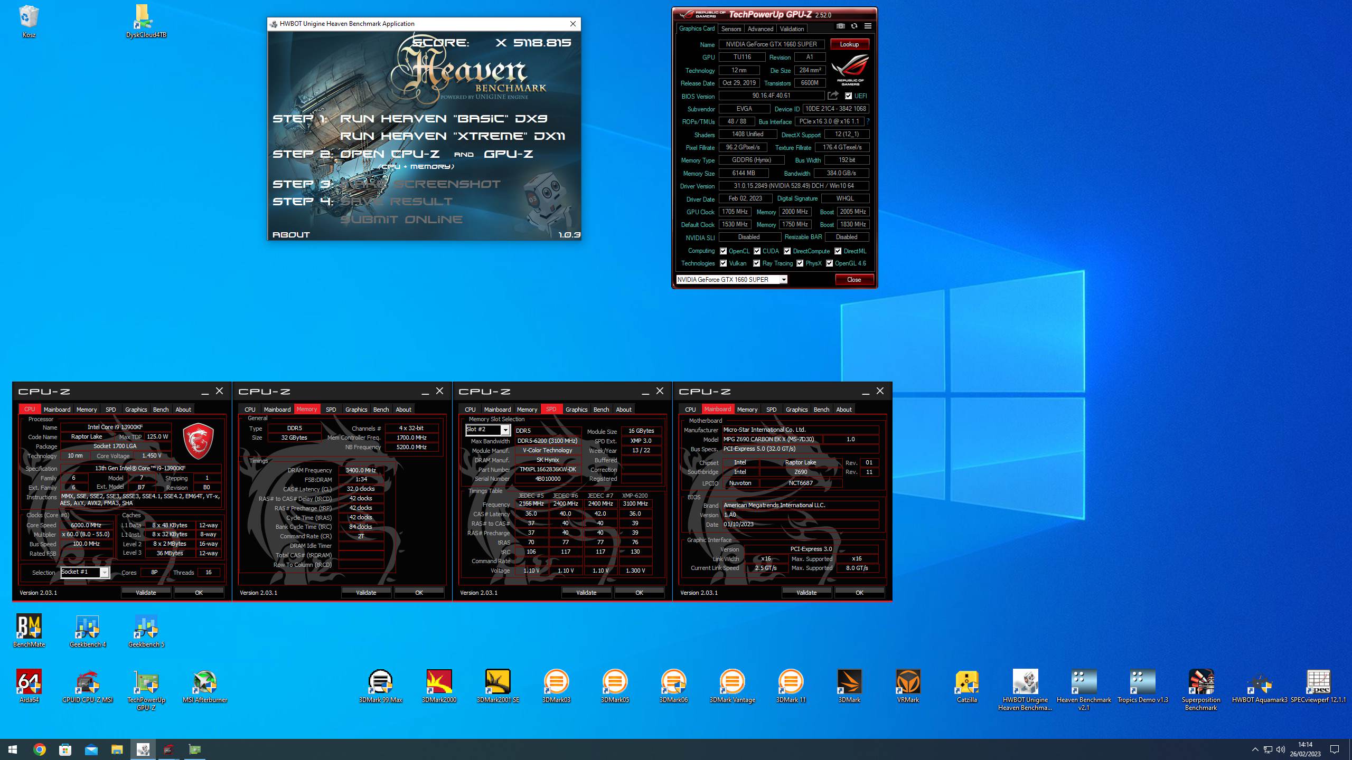Image resolution: width=1352 pixels, height=760 pixels.
Task: Toggle the OpenGL 4.6 checkbox in GPU-Z
Action: pos(829,263)
